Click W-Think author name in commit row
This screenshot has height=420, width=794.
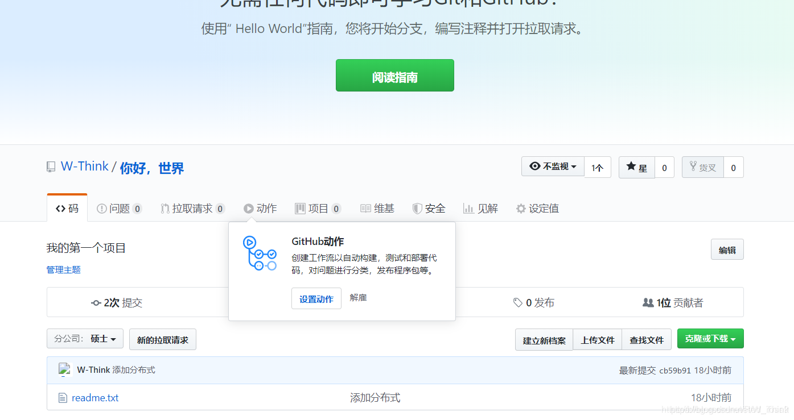click(93, 370)
